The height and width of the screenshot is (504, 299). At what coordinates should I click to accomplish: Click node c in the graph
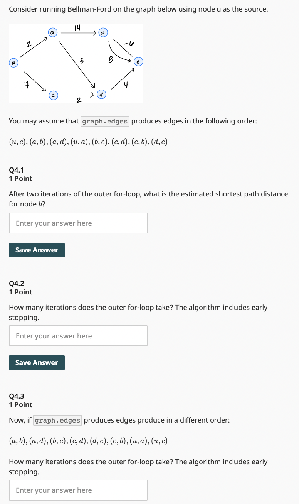pos(53,95)
